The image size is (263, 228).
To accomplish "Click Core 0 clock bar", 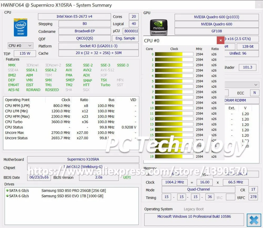I will coord(174,54).
